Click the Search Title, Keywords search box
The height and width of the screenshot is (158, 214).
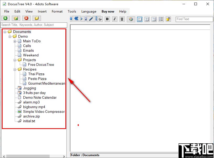pos(34,25)
